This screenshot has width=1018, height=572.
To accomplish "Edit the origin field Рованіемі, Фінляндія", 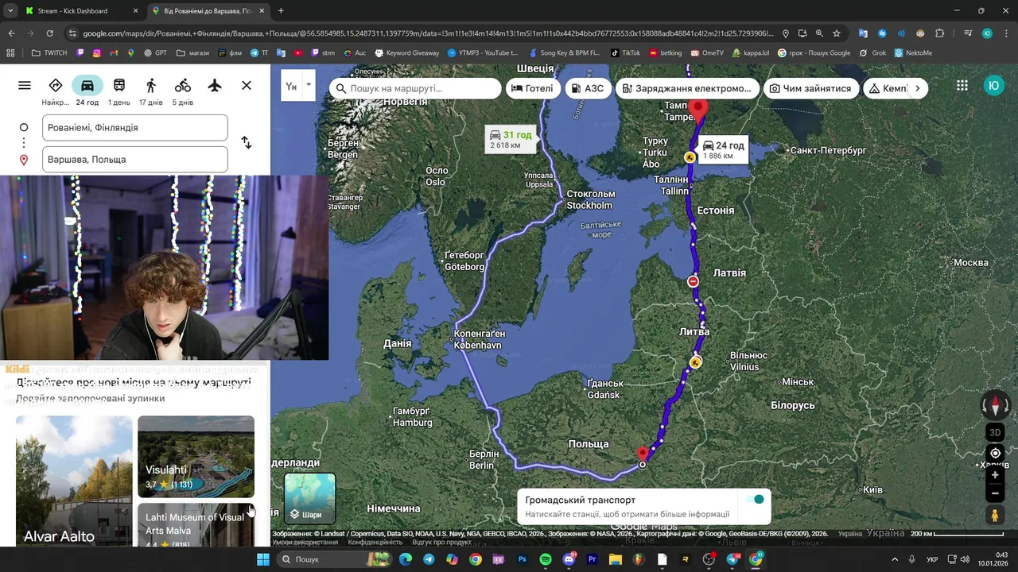I will point(135,128).
